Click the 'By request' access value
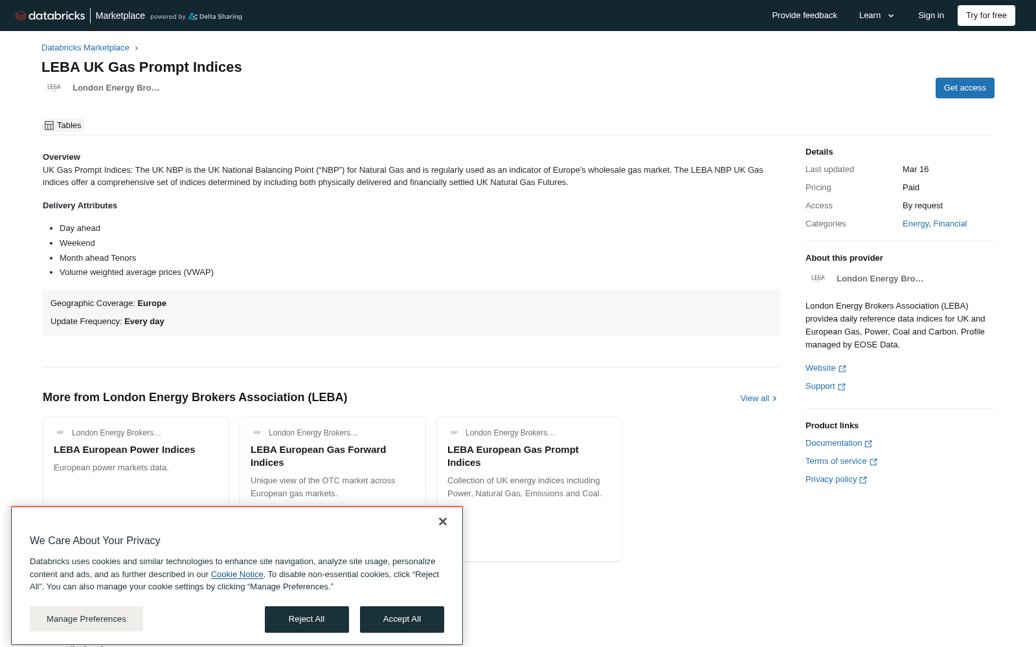The height and width of the screenshot is (647, 1036). point(923,206)
